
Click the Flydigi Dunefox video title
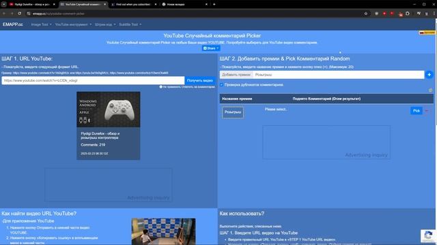click(100, 135)
